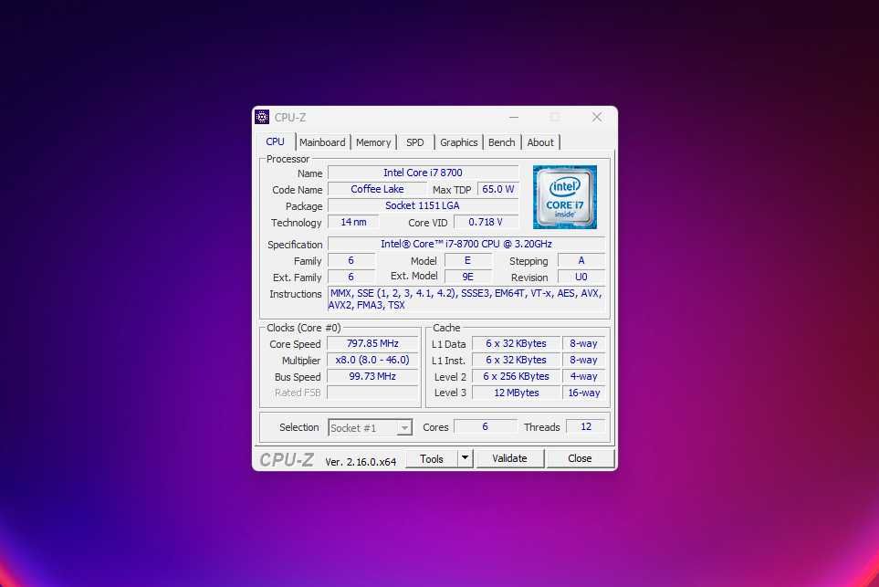Minimize the CPU-Z window
The width and height of the screenshot is (879, 587).
pos(514,117)
